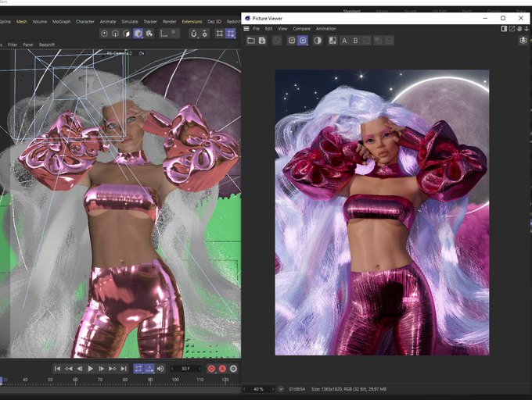
Task: Toggle highlighted Fit to Screen icon
Action: pyautogui.click(x=303, y=41)
